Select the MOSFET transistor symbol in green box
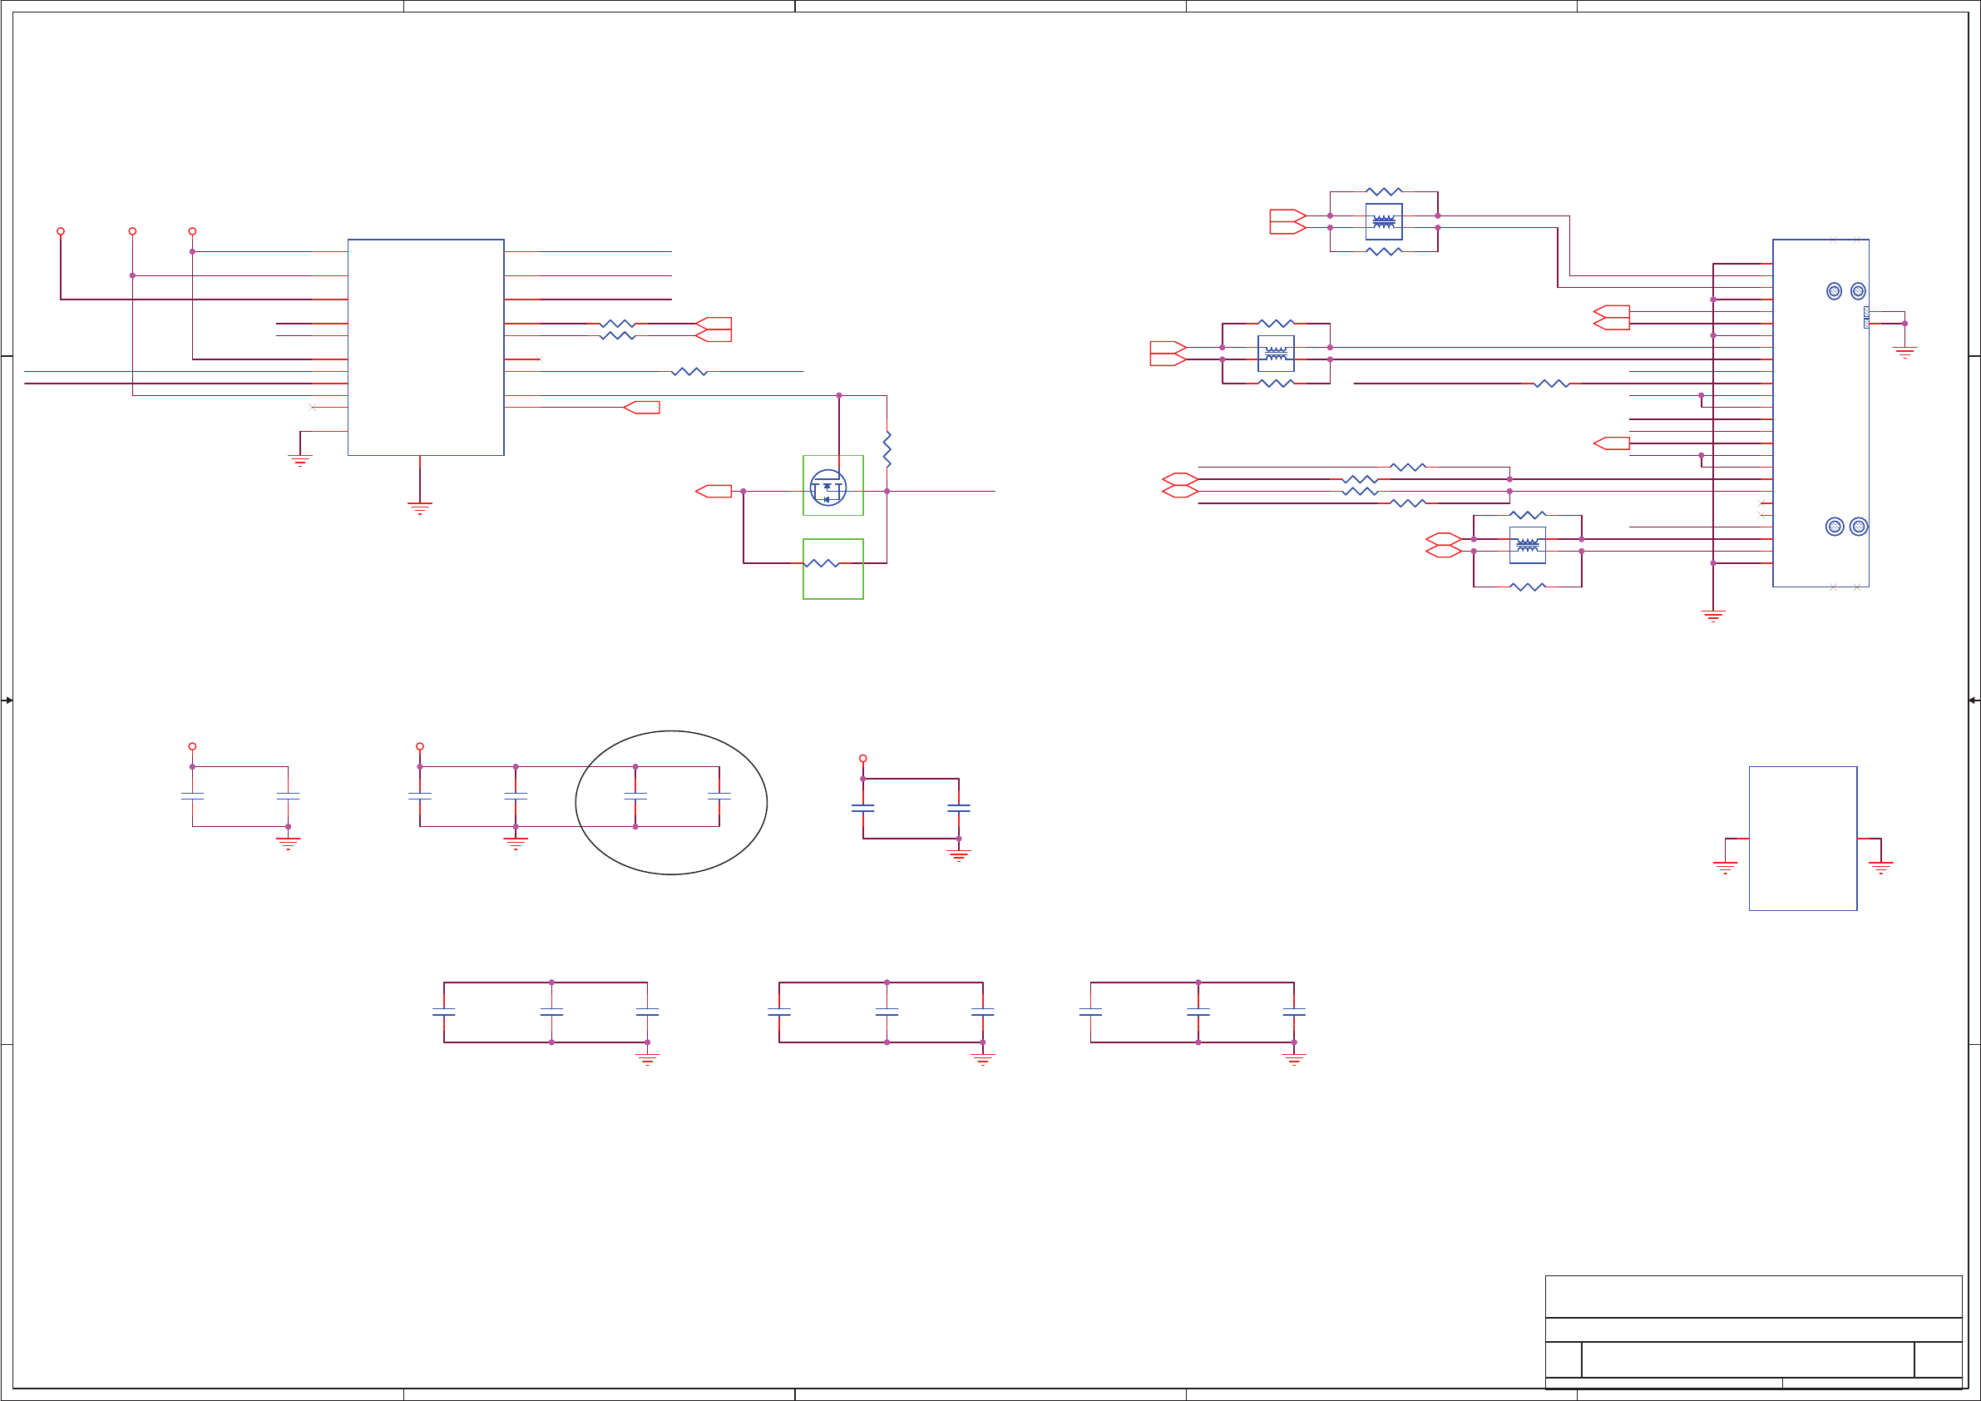This screenshot has width=1981, height=1401. pyautogui.click(x=827, y=487)
